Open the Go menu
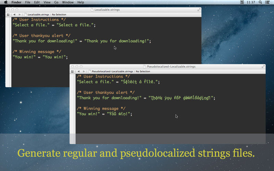Viewport: 274px width, 171px height. click(x=56, y=2)
